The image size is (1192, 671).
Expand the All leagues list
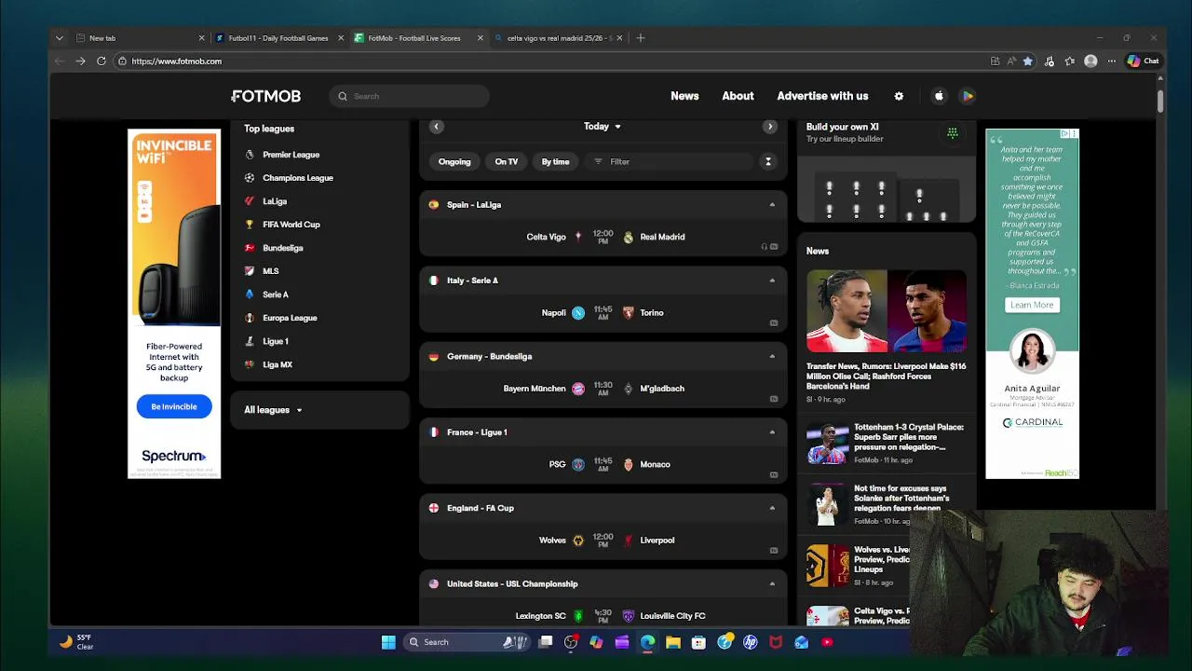[273, 410]
